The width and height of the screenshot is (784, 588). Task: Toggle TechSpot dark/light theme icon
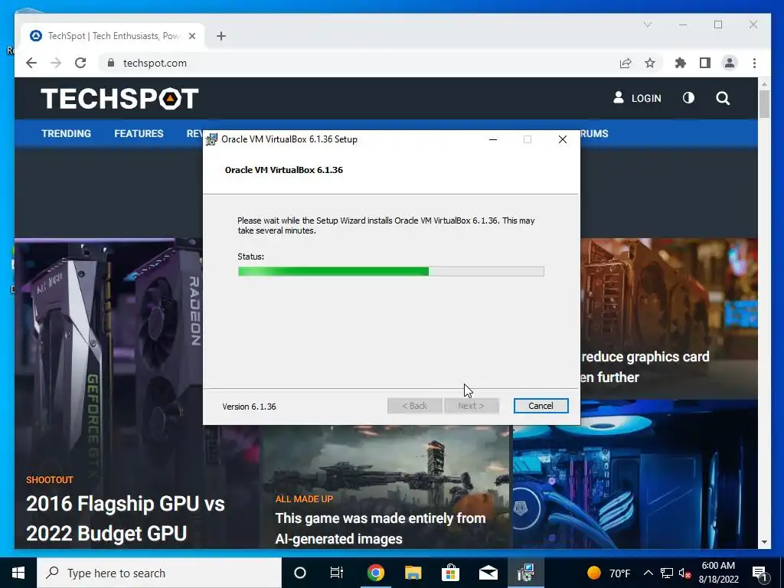click(688, 98)
